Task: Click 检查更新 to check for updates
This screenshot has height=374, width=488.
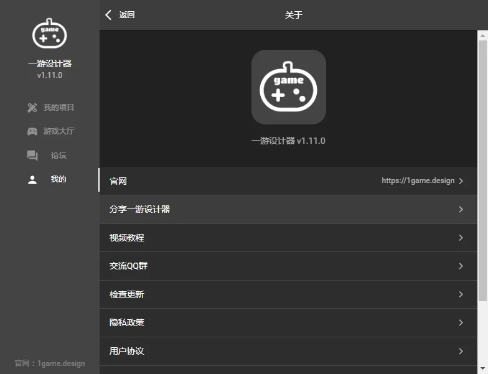Action: point(288,294)
